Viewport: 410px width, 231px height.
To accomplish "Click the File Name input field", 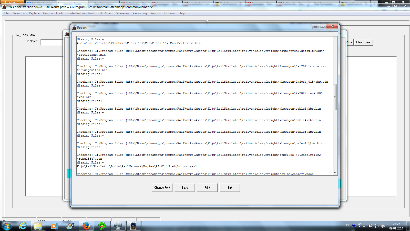I will click(52, 42).
